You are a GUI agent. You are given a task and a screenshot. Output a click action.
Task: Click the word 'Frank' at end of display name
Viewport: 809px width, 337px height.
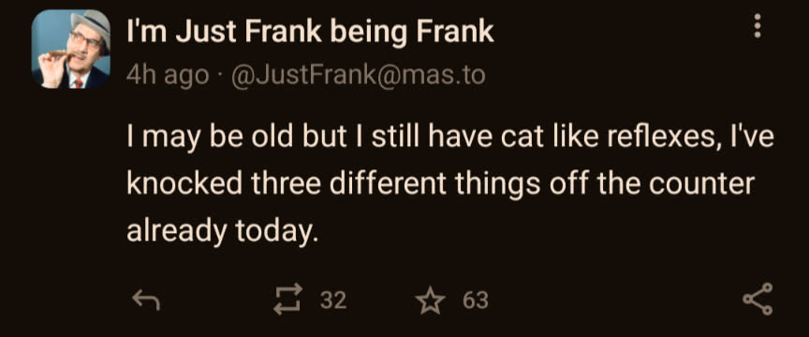(x=455, y=33)
